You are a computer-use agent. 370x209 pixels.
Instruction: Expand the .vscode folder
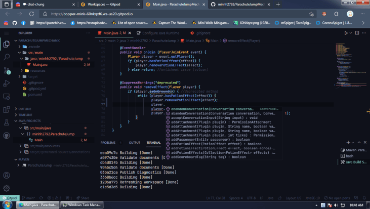tap(33, 46)
